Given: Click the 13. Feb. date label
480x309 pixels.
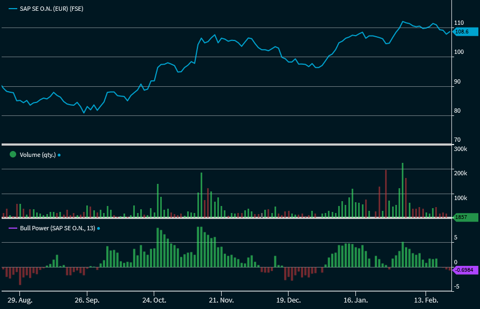Looking at the screenshot, I should coord(426,299).
